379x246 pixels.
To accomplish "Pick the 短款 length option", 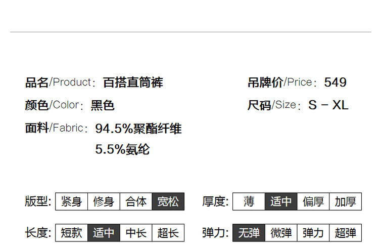I will (71, 233).
